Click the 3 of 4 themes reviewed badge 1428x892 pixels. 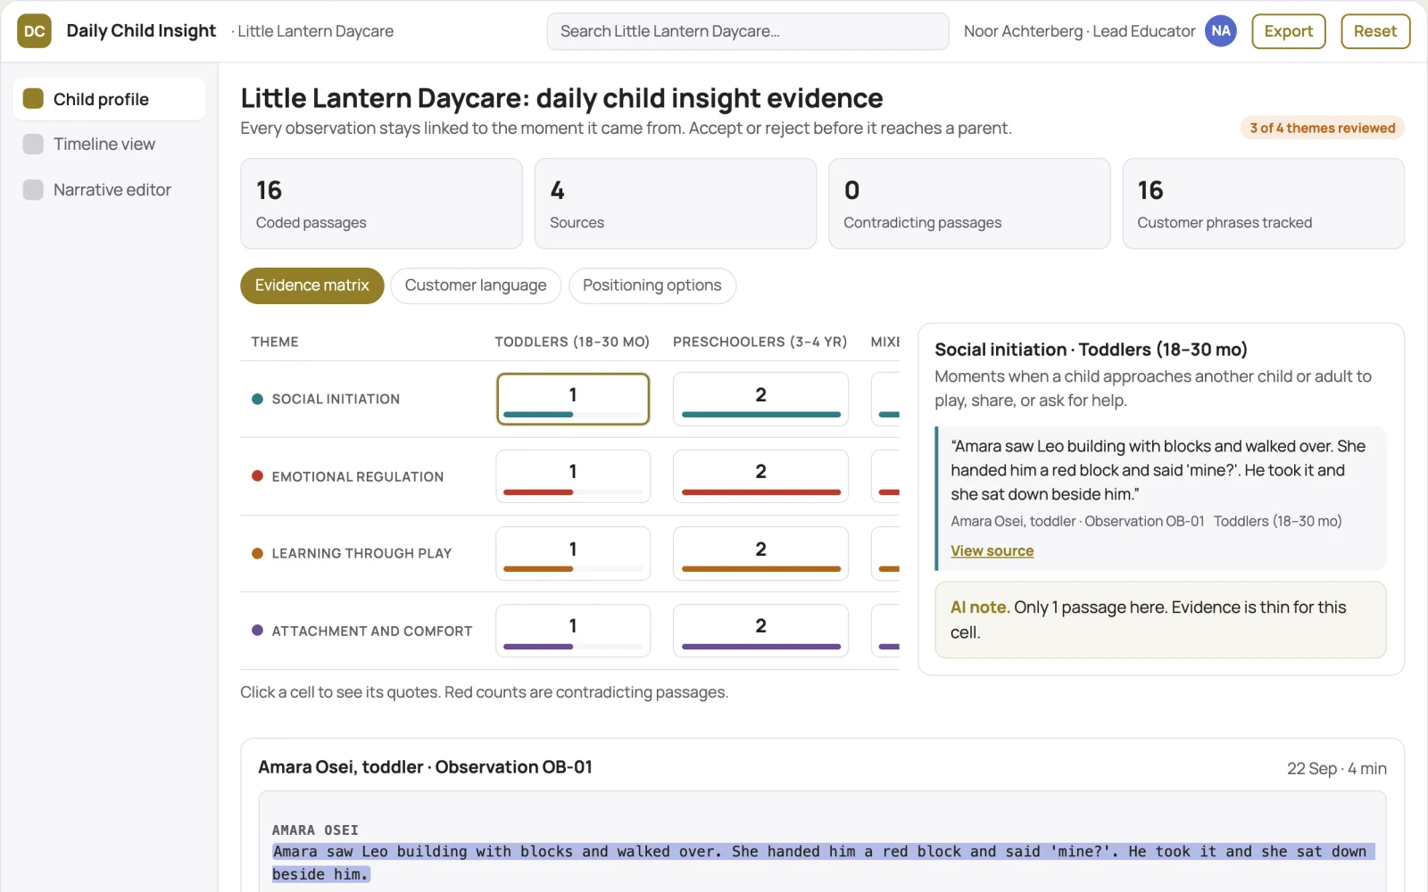pyautogui.click(x=1322, y=128)
